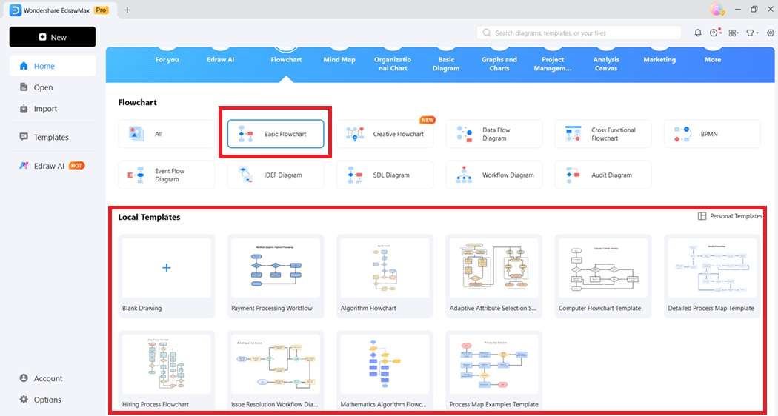
Task: Click the Wondershare EdrawMax title tab
Action: (x=59, y=10)
